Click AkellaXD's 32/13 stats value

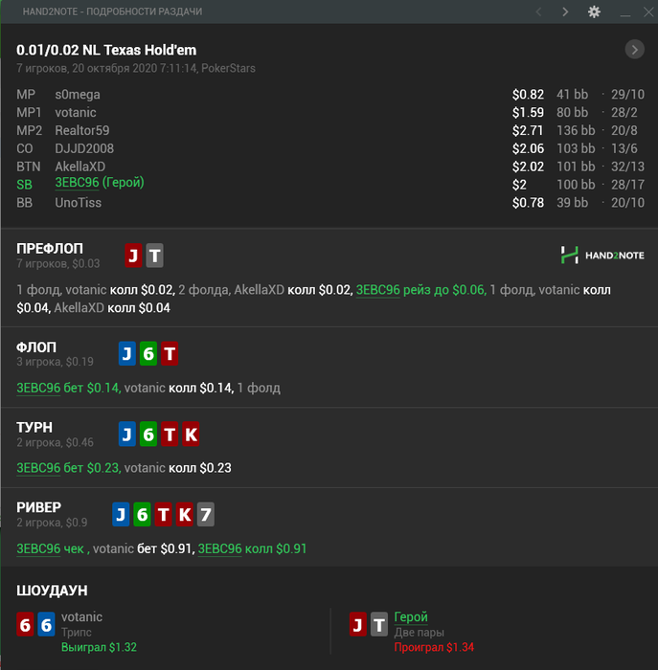tap(627, 167)
